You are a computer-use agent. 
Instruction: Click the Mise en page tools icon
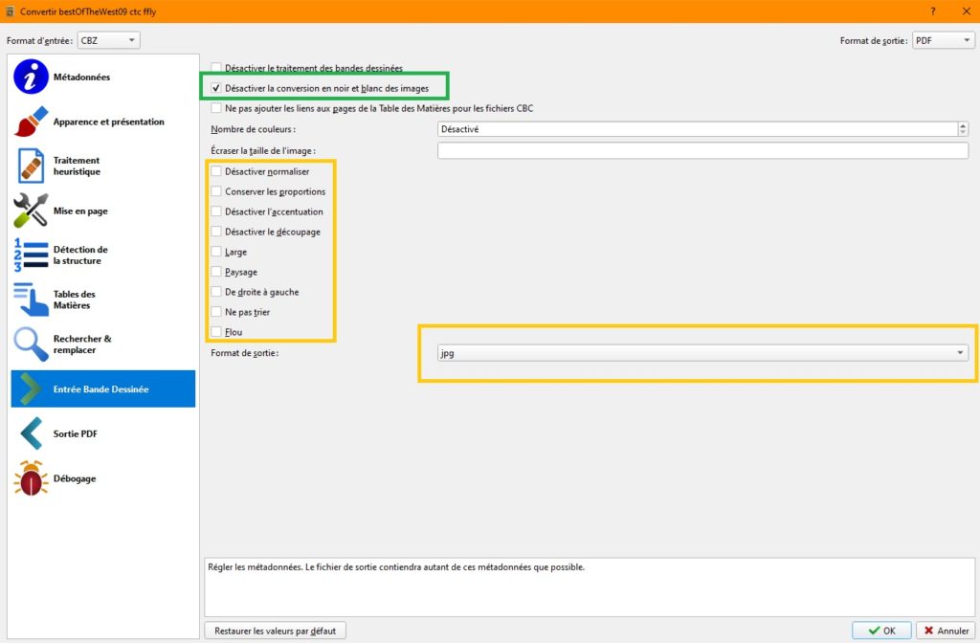point(31,211)
